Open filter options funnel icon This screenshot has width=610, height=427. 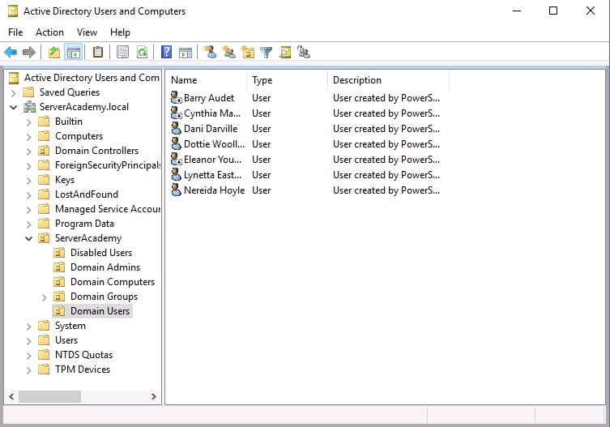(266, 52)
